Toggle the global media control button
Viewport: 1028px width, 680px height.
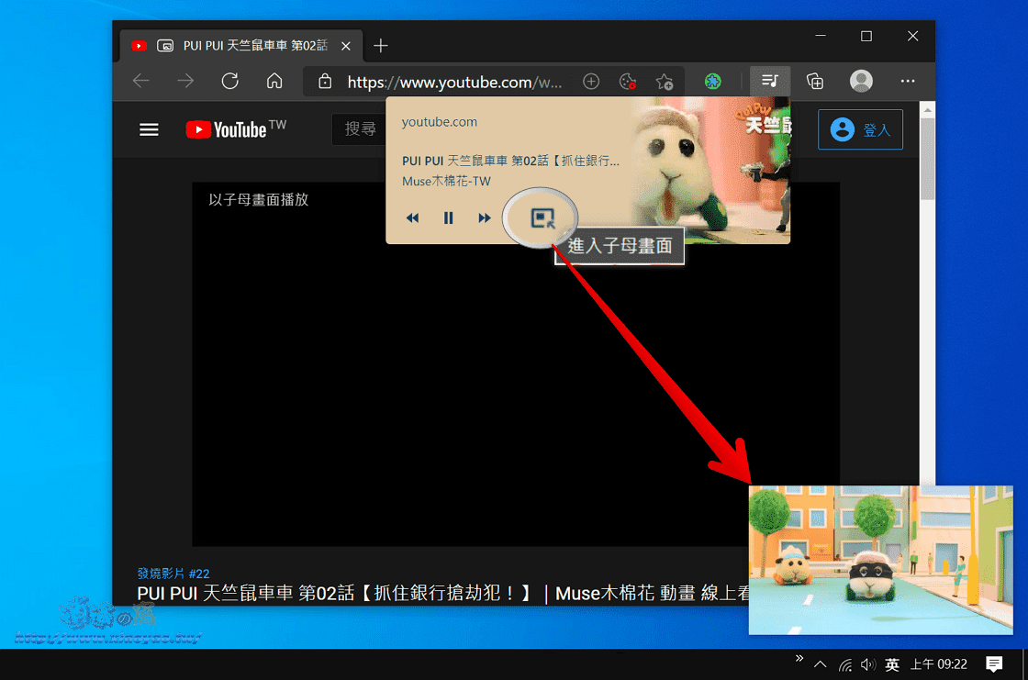click(770, 82)
